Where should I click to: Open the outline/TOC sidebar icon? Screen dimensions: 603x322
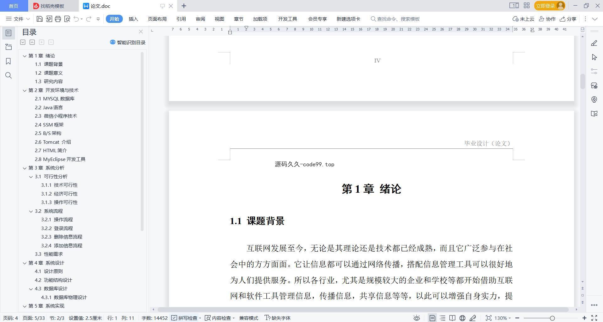coord(8,33)
